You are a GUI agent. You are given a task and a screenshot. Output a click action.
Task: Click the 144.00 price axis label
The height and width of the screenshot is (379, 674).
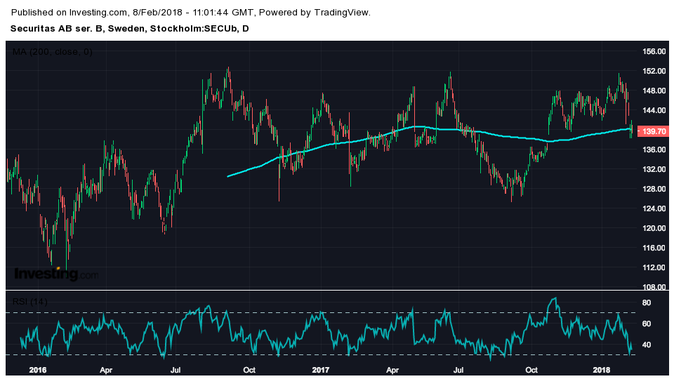tap(654, 110)
